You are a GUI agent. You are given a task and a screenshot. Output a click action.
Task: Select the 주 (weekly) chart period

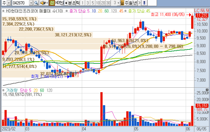point(127,3)
